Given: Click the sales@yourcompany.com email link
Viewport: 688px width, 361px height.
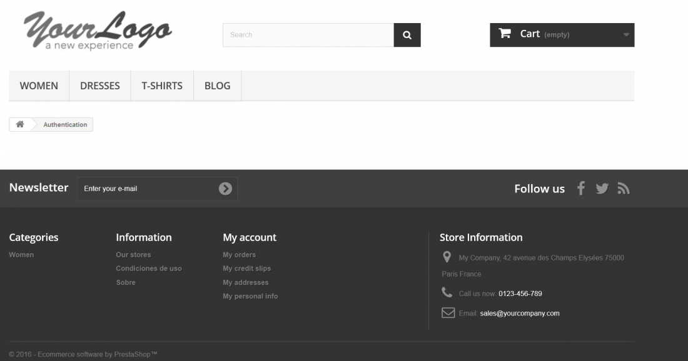Looking at the screenshot, I should tap(520, 314).
